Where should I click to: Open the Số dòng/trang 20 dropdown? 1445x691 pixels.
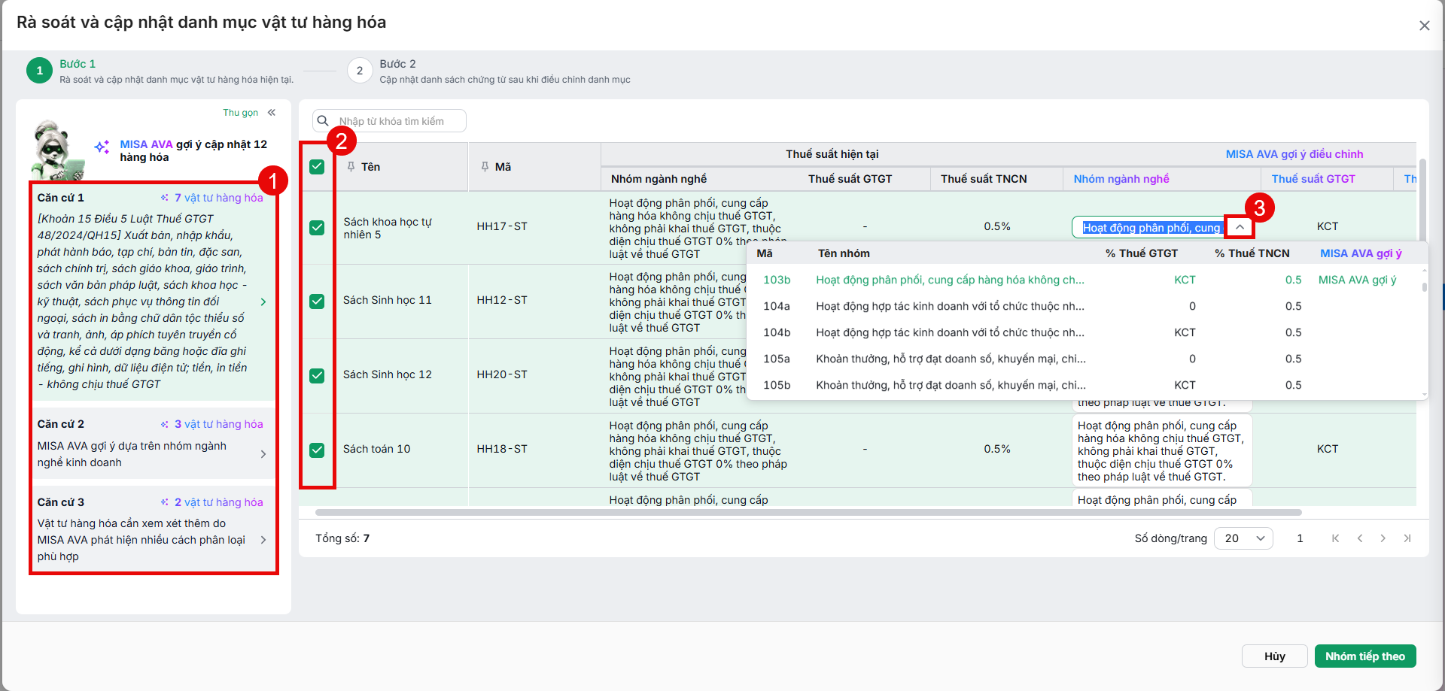coord(1246,538)
